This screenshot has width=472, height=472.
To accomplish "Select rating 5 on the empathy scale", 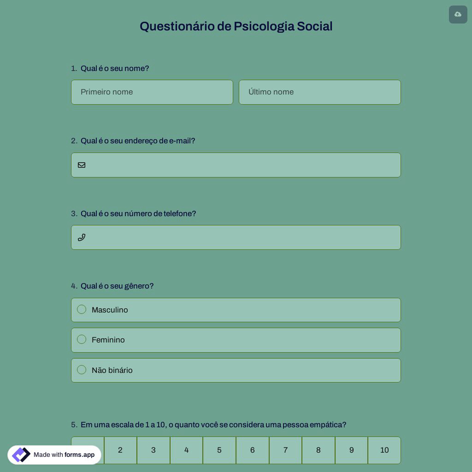I will coord(219,449).
